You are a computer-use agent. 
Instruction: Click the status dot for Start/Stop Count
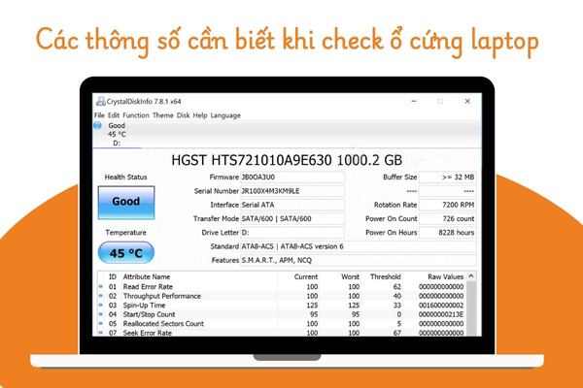(100, 314)
